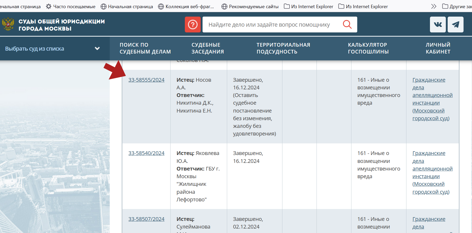
Task: Open case link 33-58555/2024
Action: (146, 80)
